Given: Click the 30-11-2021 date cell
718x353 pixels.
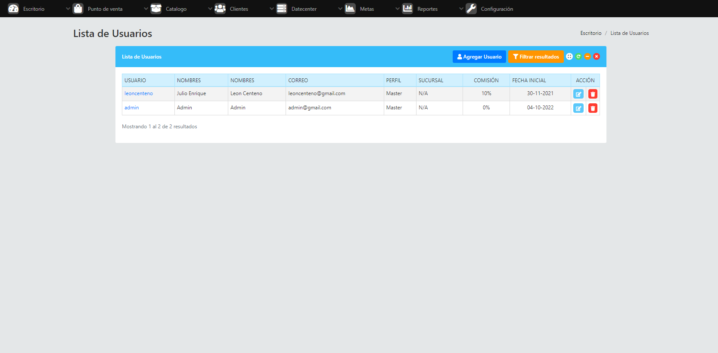Looking at the screenshot, I should click(x=540, y=94).
